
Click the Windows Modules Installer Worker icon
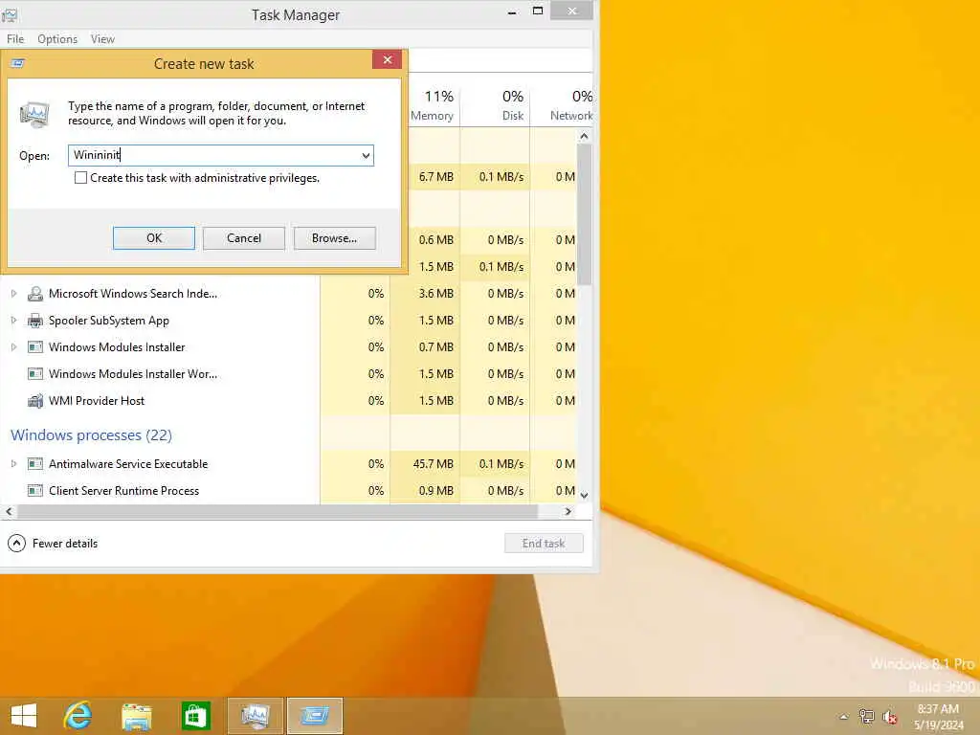[x=35, y=374]
